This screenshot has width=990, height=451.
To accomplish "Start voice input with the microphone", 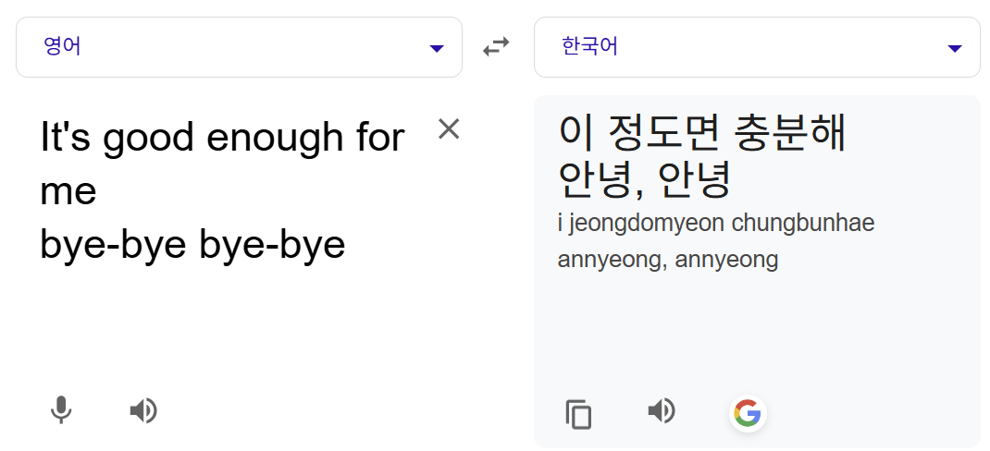I will tap(61, 410).
